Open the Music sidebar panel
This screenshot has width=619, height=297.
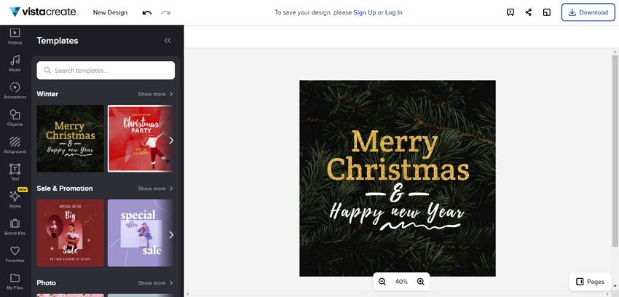coord(15,63)
